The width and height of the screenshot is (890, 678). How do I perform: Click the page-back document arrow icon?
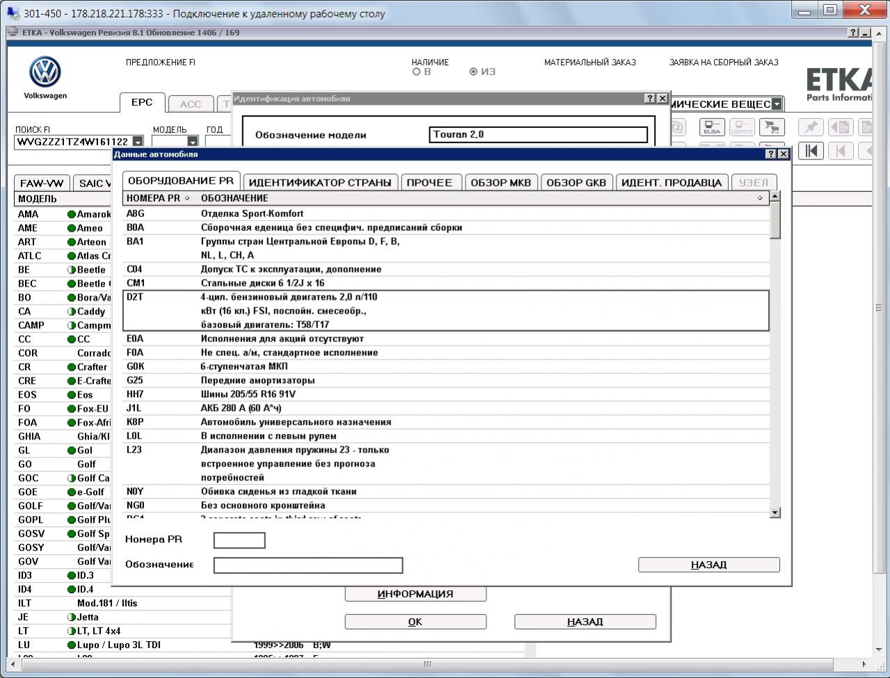[x=841, y=127]
